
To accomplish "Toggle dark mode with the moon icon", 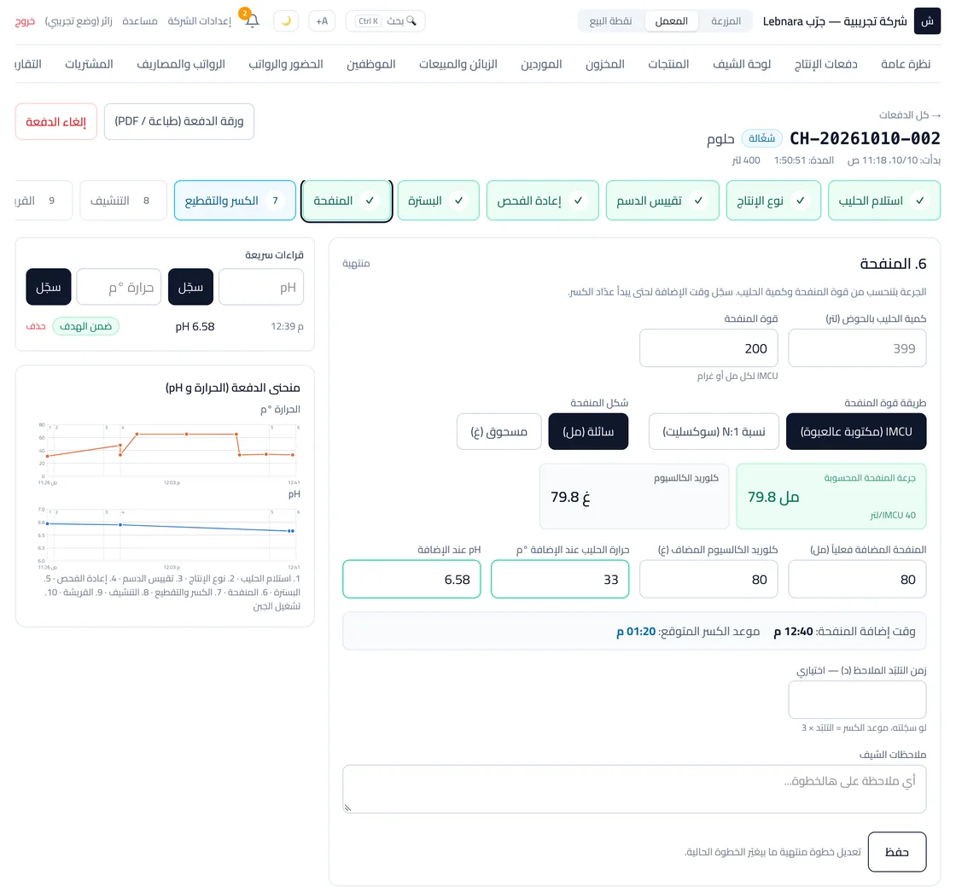I will (286, 21).
